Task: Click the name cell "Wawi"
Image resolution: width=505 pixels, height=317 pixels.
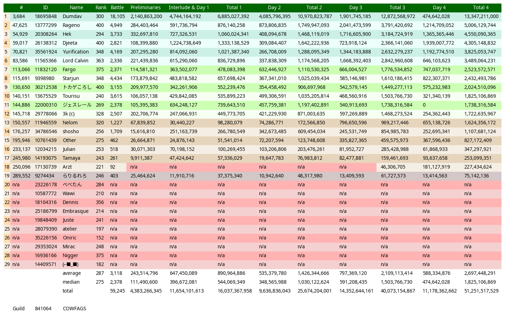Action: click(69, 193)
